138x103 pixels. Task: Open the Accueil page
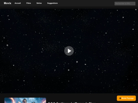pos(18,3)
